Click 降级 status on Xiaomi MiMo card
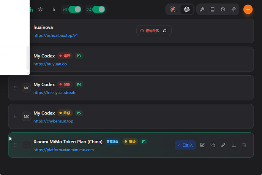Screen dimensions: 262x175 [x=130, y=142]
